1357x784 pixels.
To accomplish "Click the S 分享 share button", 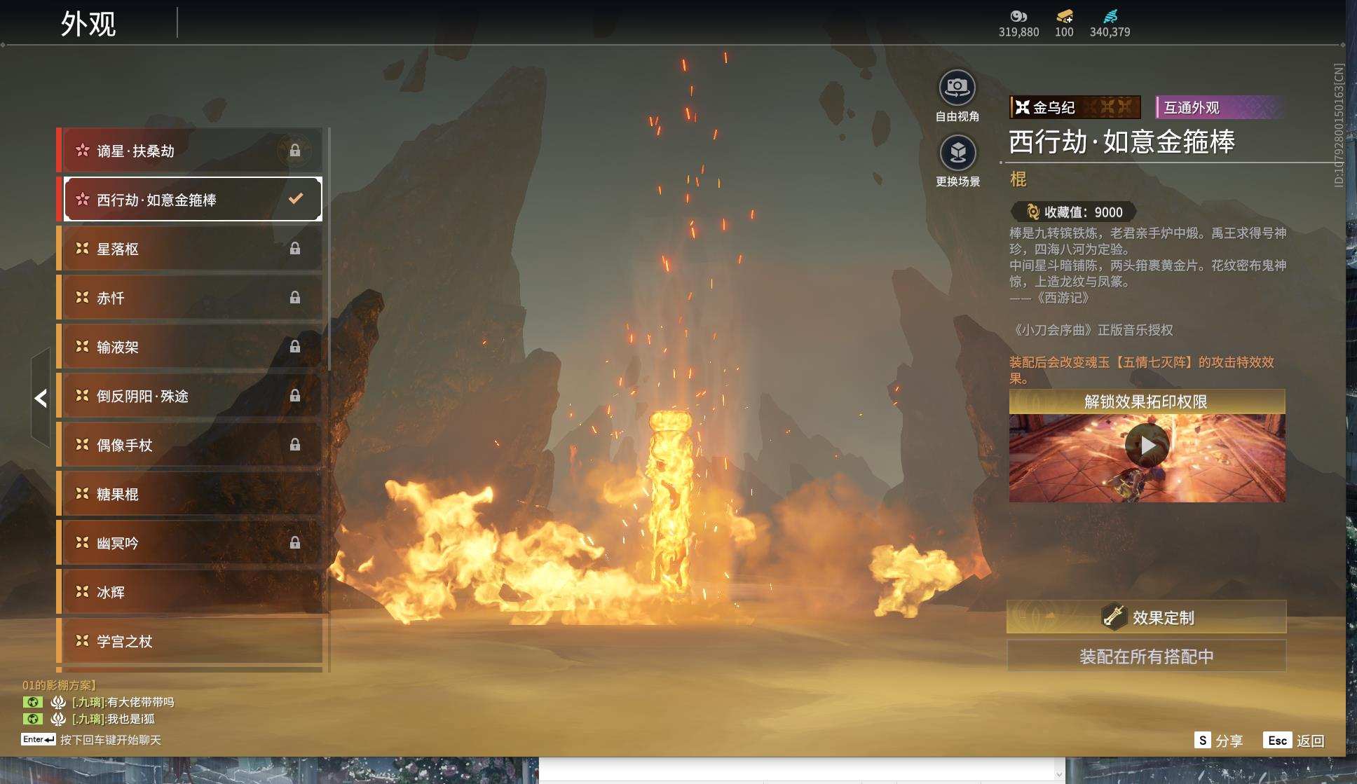I will click(x=1218, y=741).
